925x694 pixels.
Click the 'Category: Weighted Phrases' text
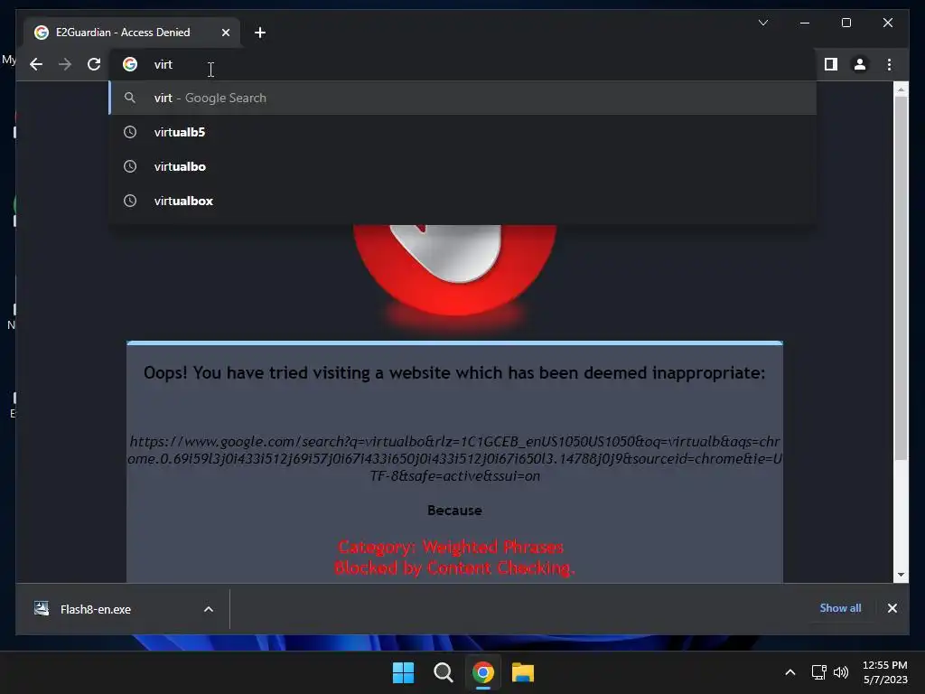click(452, 547)
